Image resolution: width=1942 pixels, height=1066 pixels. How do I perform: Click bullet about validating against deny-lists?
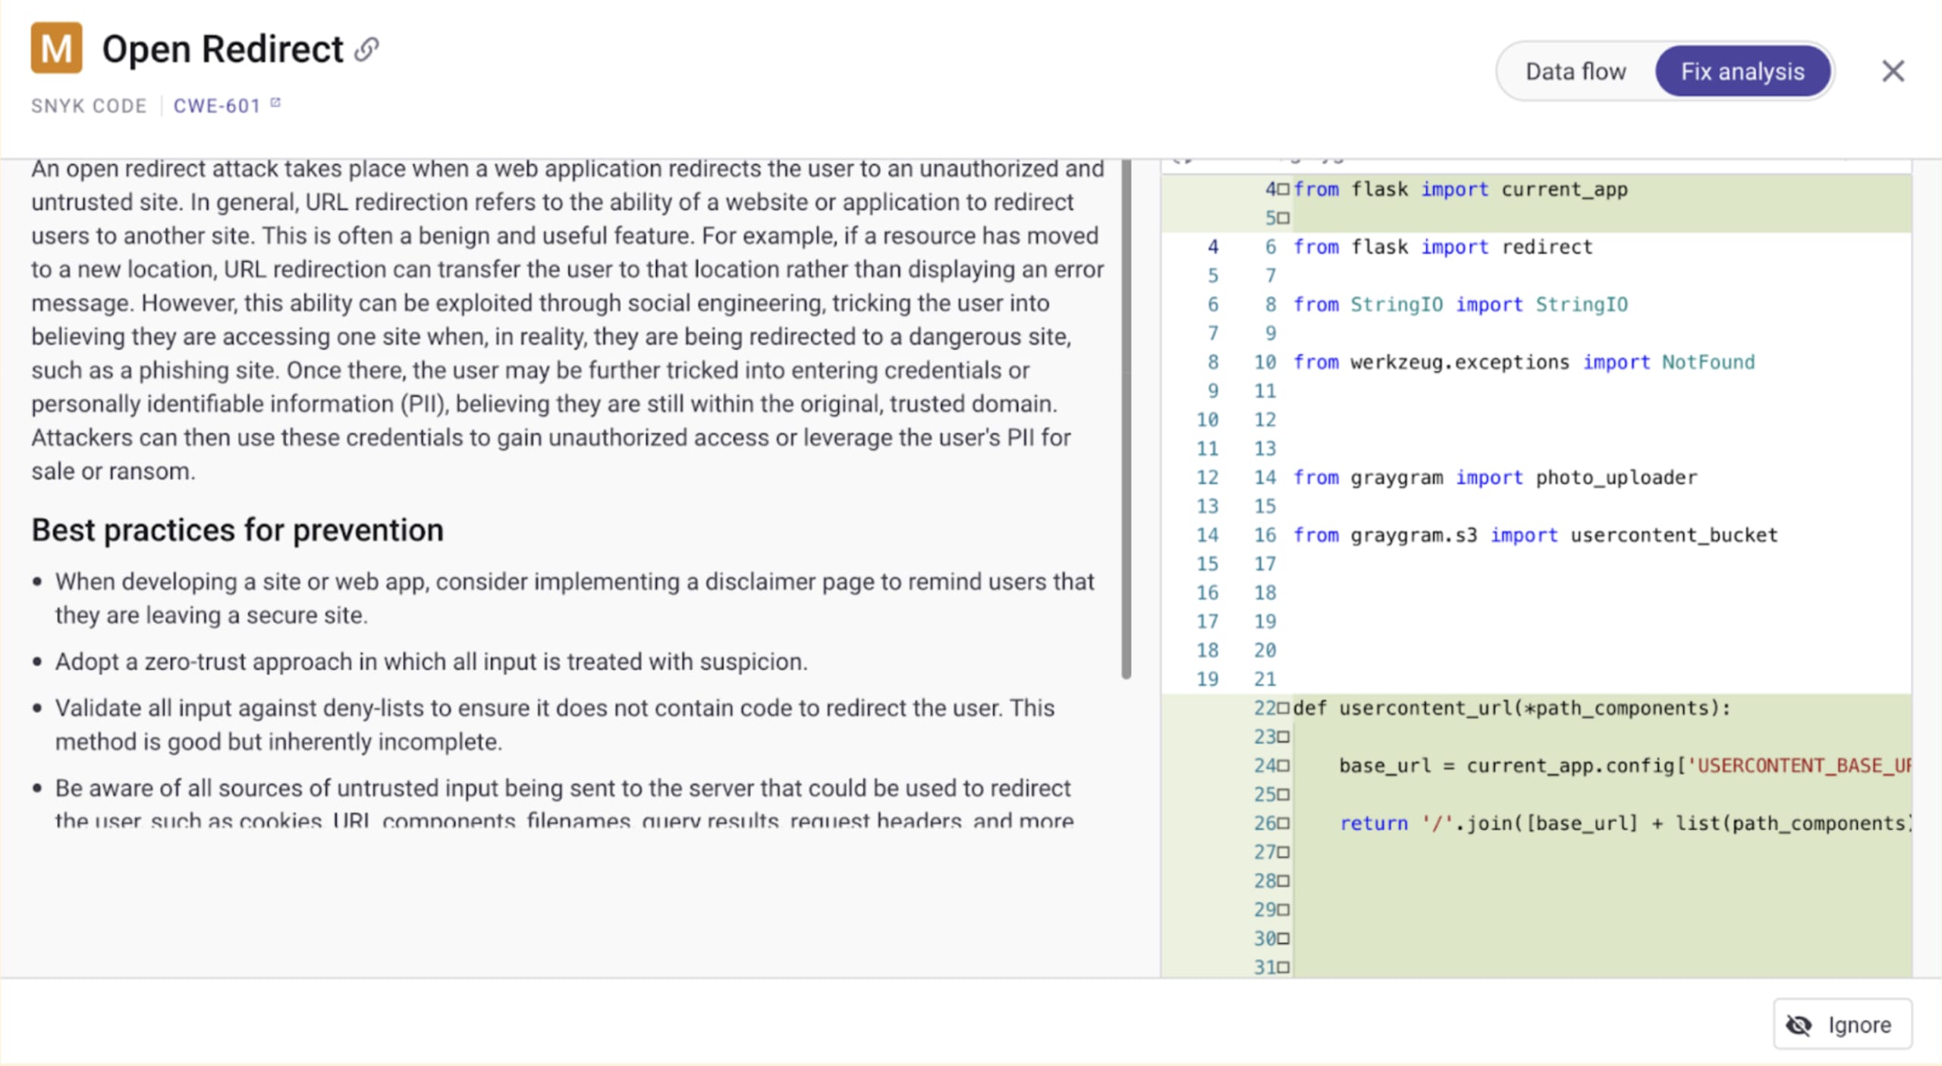pos(555,725)
